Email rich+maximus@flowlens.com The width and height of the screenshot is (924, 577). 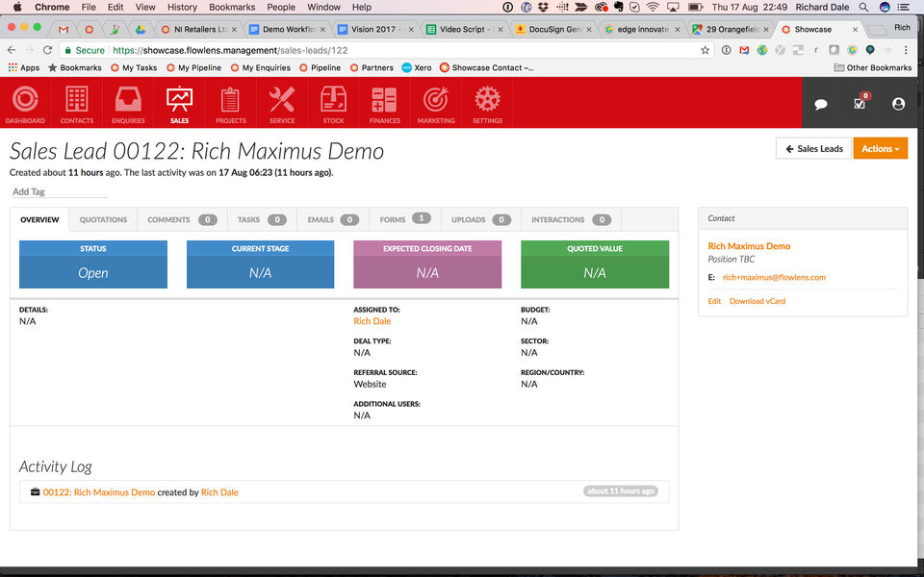(774, 277)
